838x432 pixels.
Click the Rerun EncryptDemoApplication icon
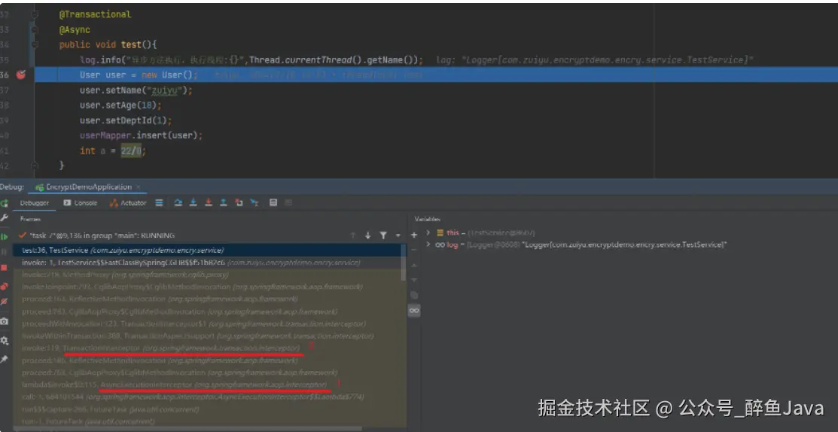(x=5, y=203)
